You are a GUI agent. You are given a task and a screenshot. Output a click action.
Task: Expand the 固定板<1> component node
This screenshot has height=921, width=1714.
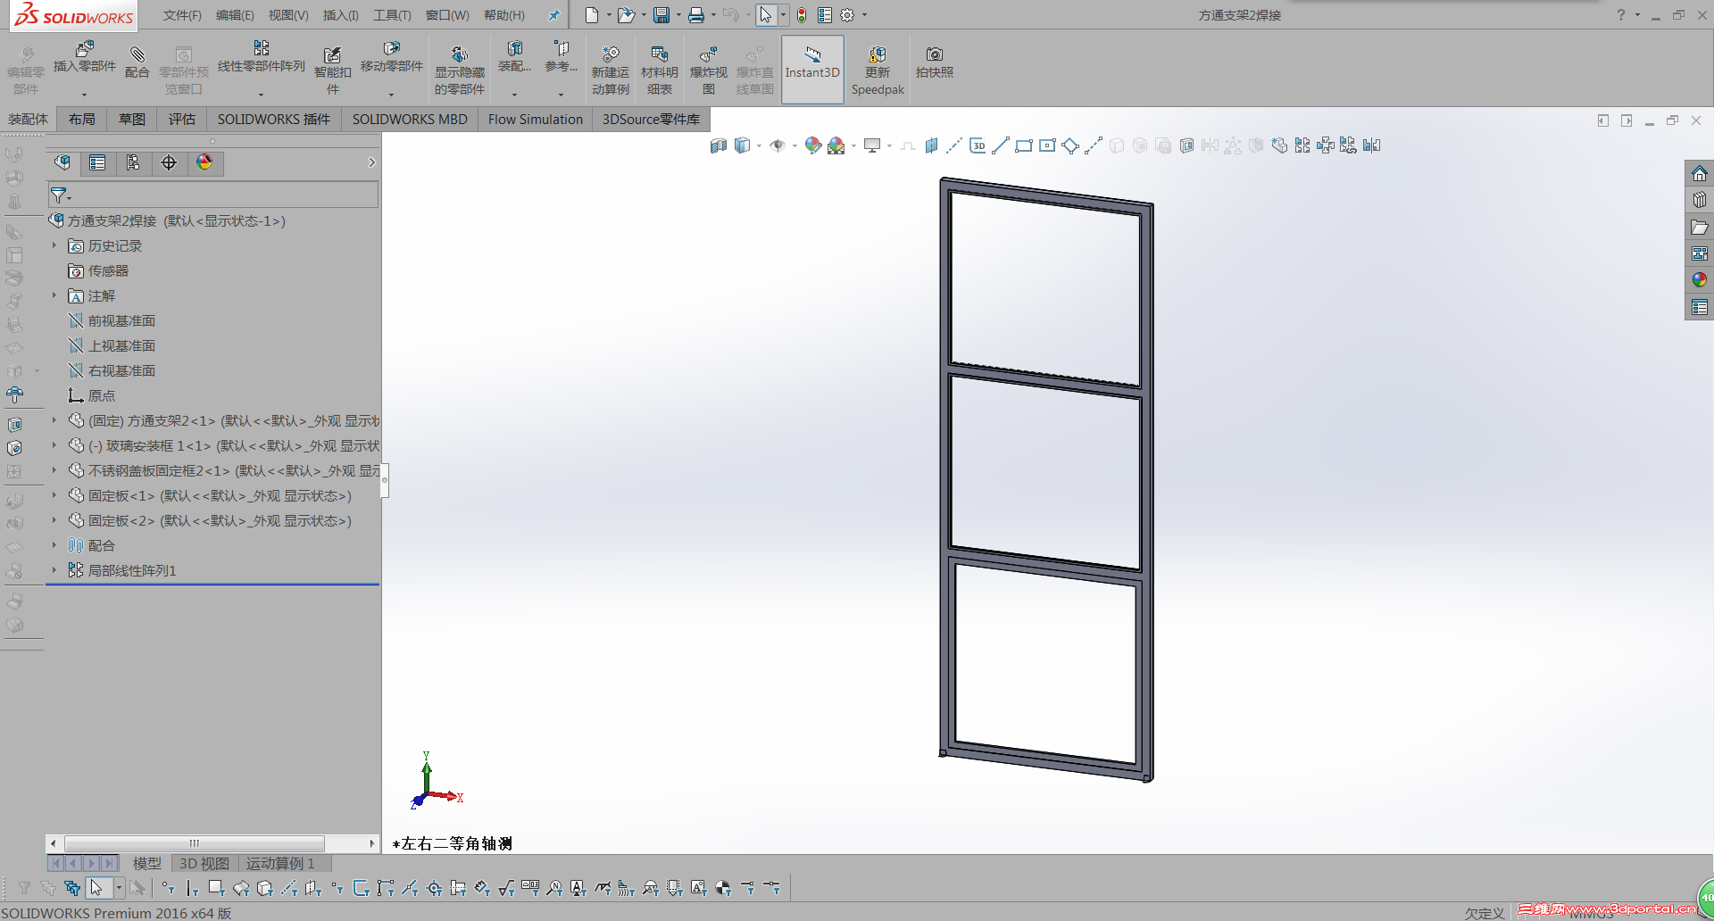(x=54, y=495)
